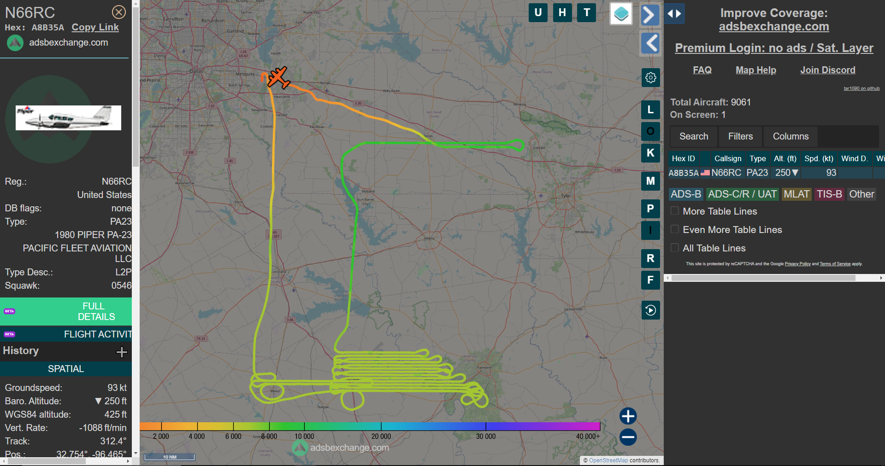Click the ADS-C/R / UAT legend label
This screenshot has height=466, width=885.
pyautogui.click(x=742, y=194)
